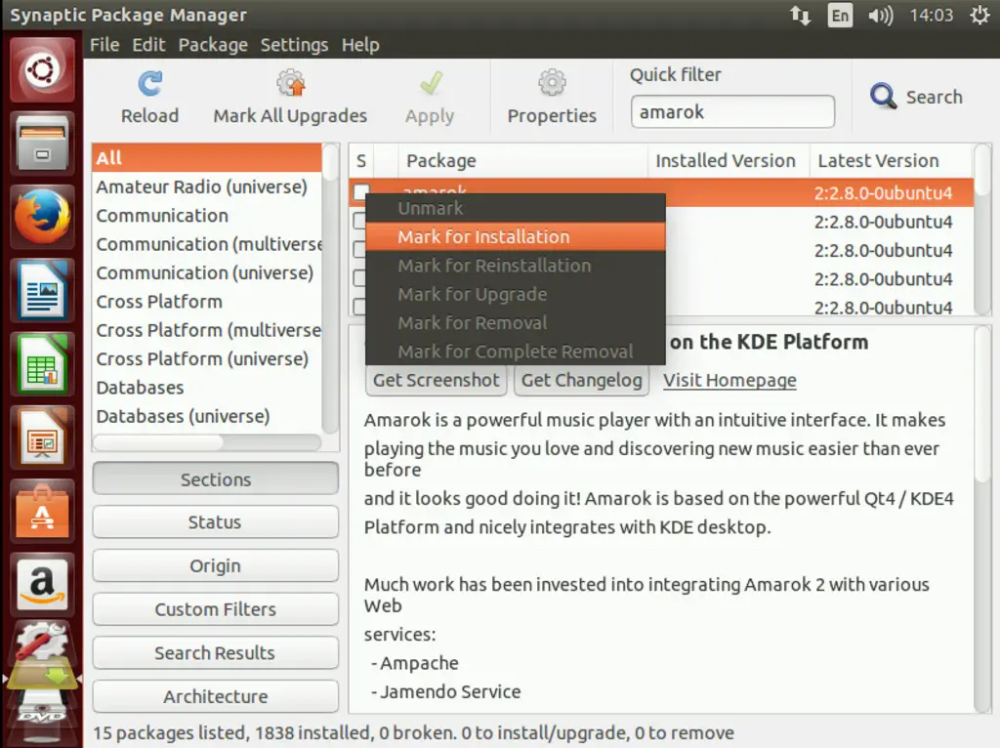Viewport: 1000px width, 748px height.
Task: Sort by the Latest Version column header
Action: point(892,161)
